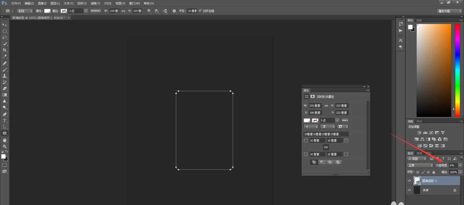This screenshot has width=464, height=205.
Task: Select the Eraser tool
Action: click(x=5, y=88)
